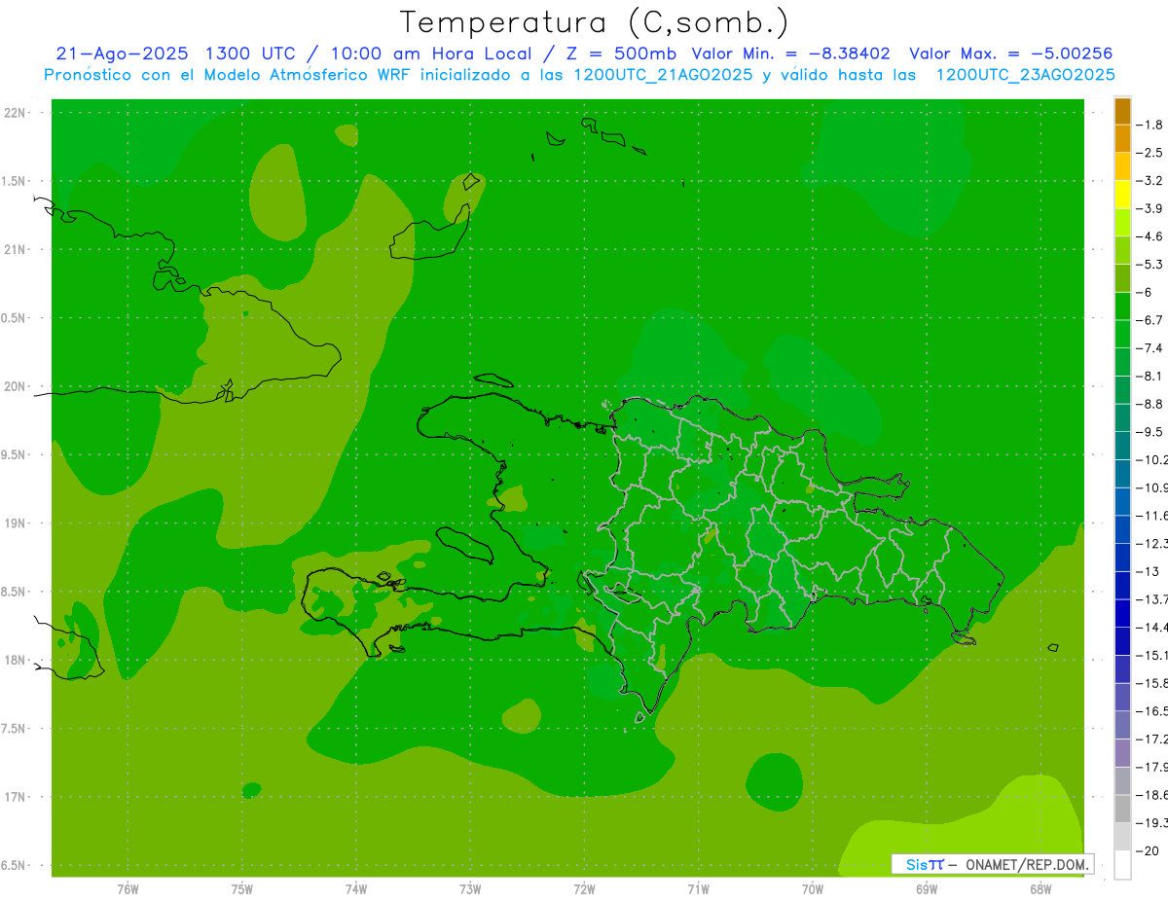1168x902 pixels.
Task: Click the 'SisTT - ONAMET/REP.DOM.' credit label
Action: [993, 864]
